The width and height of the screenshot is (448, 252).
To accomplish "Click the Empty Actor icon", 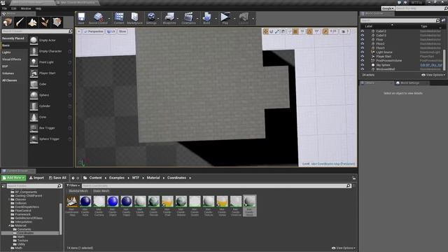I will click(x=34, y=41).
